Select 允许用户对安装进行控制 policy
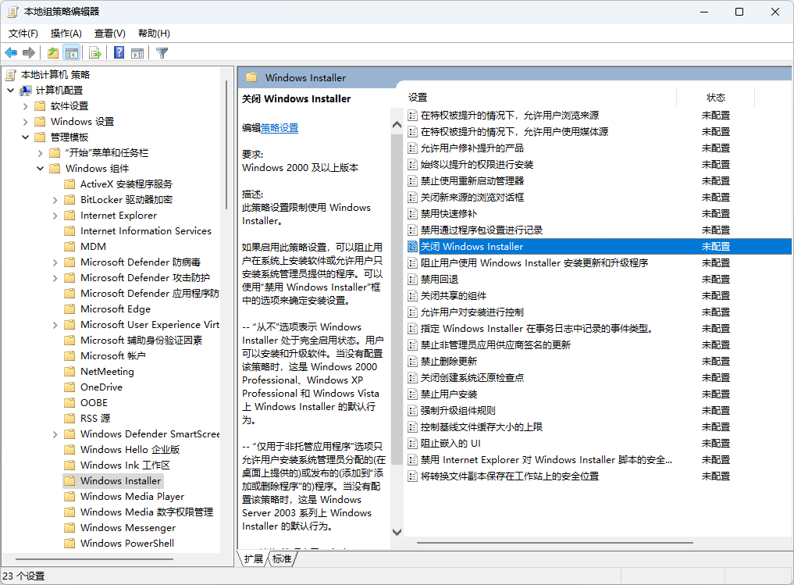 tap(472, 312)
